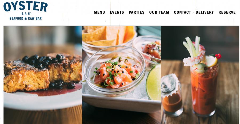Image resolution: width=240 pixels, height=124 pixels.
Task: Open the Bloody Mary cocktail photo
Action: click(x=200, y=75)
